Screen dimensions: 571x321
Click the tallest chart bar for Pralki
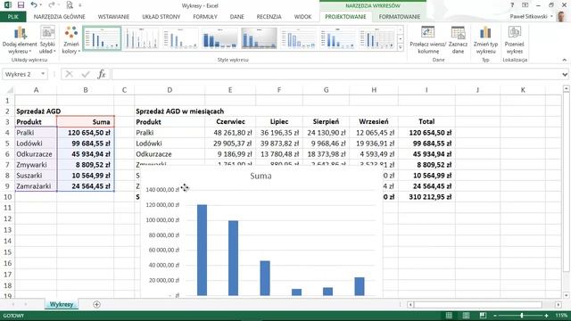pos(203,250)
